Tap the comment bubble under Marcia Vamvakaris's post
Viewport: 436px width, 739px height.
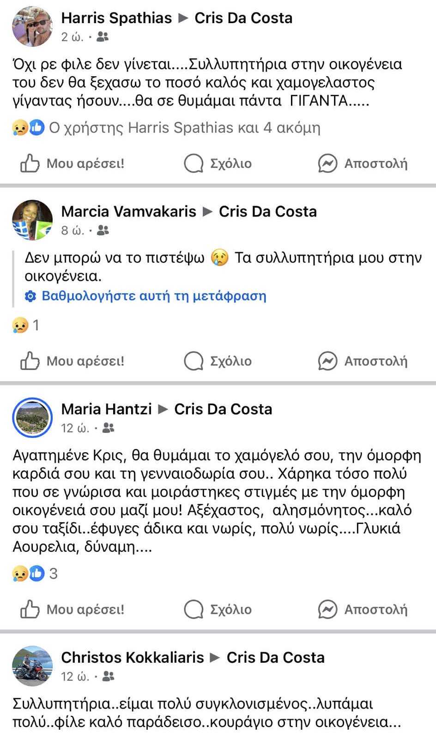[194, 361]
